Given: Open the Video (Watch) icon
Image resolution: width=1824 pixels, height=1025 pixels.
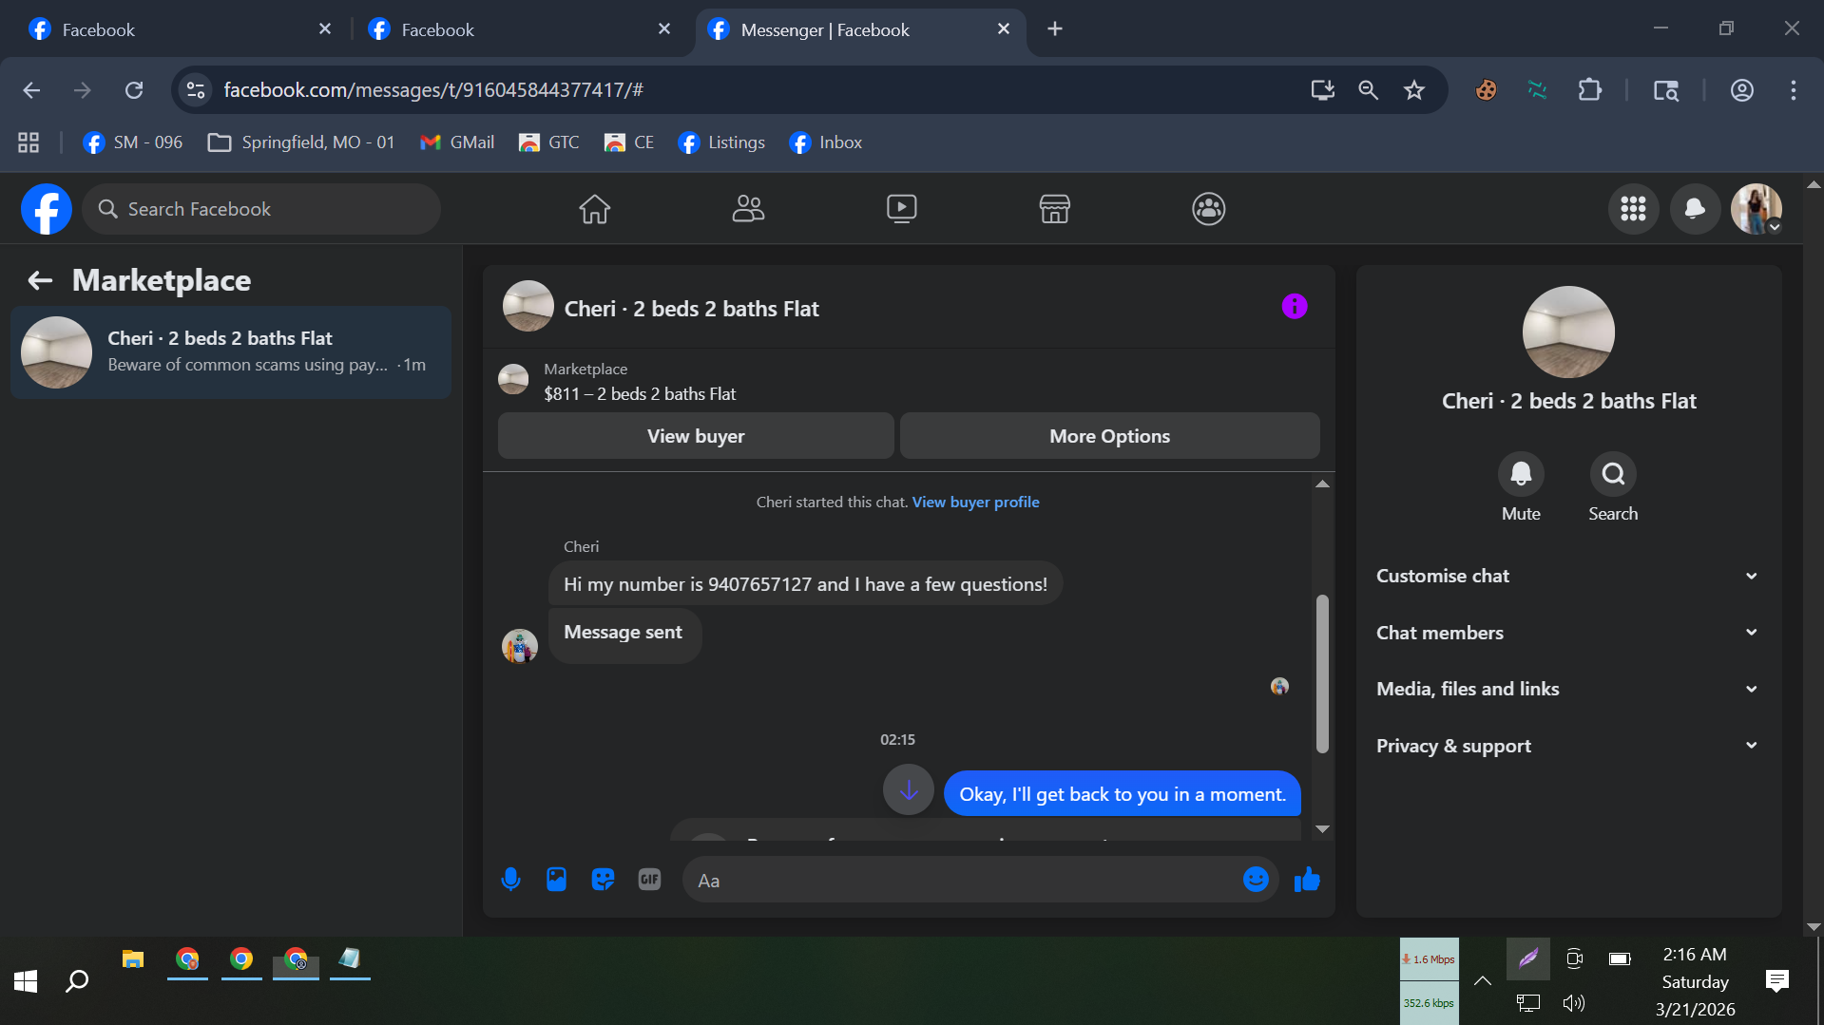Looking at the screenshot, I should click(x=901, y=209).
